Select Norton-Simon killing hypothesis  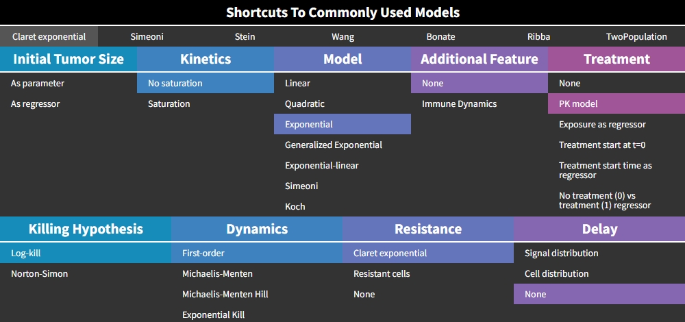(x=39, y=273)
